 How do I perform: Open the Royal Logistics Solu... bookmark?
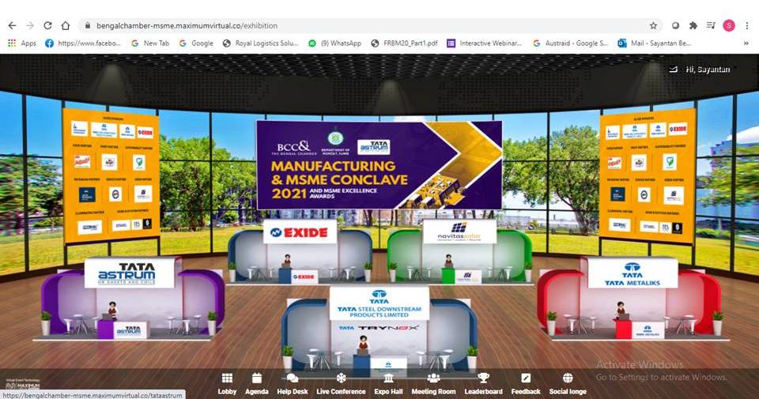(260, 43)
